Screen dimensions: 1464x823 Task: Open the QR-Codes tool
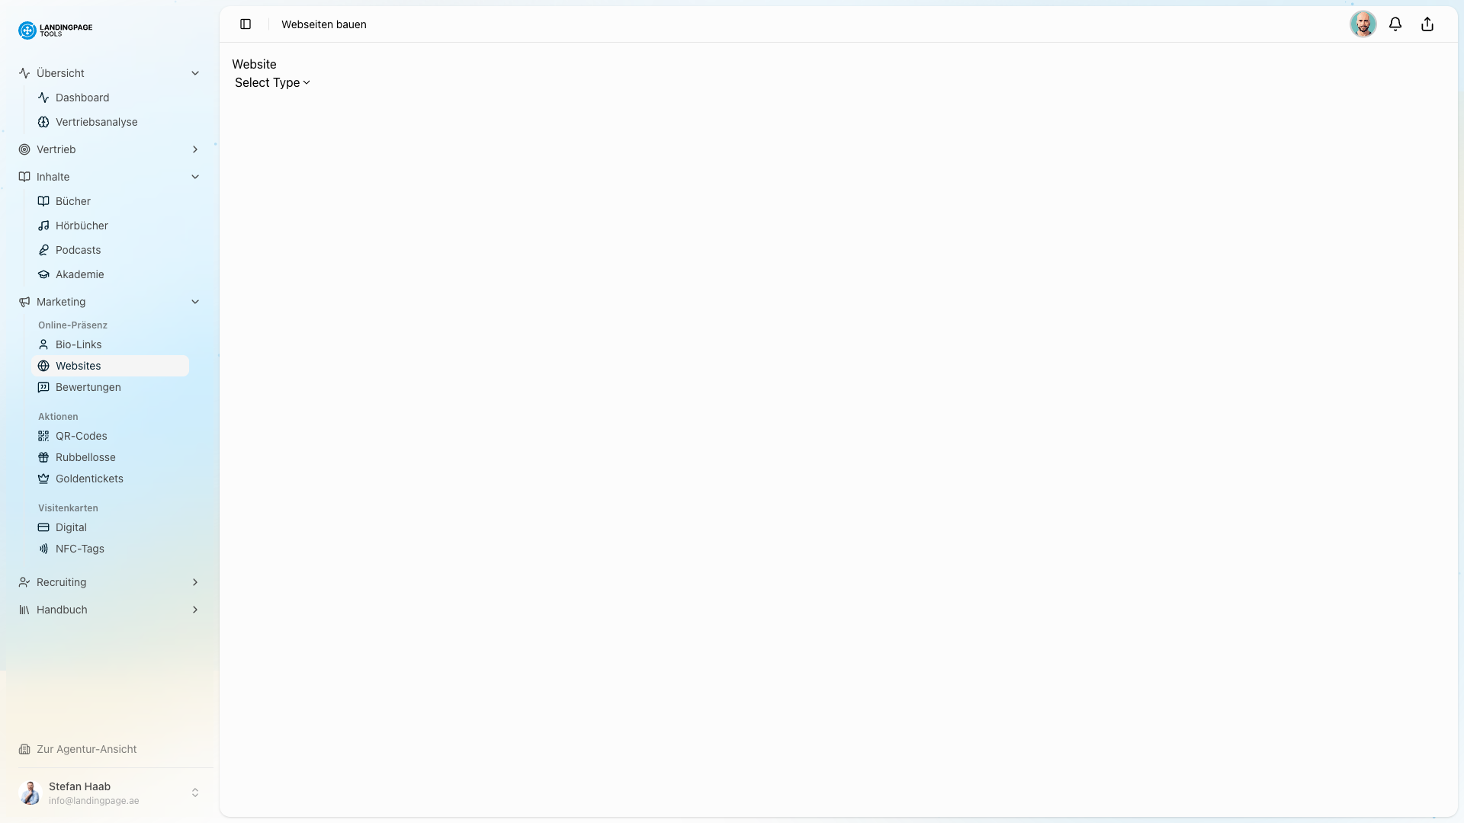point(82,436)
